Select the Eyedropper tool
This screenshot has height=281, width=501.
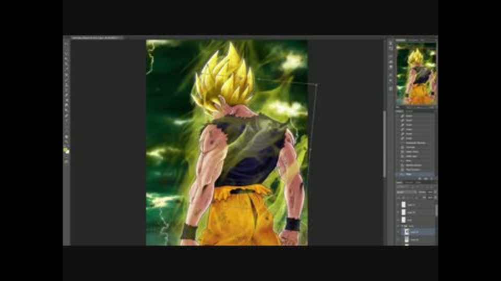click(66, 69)
